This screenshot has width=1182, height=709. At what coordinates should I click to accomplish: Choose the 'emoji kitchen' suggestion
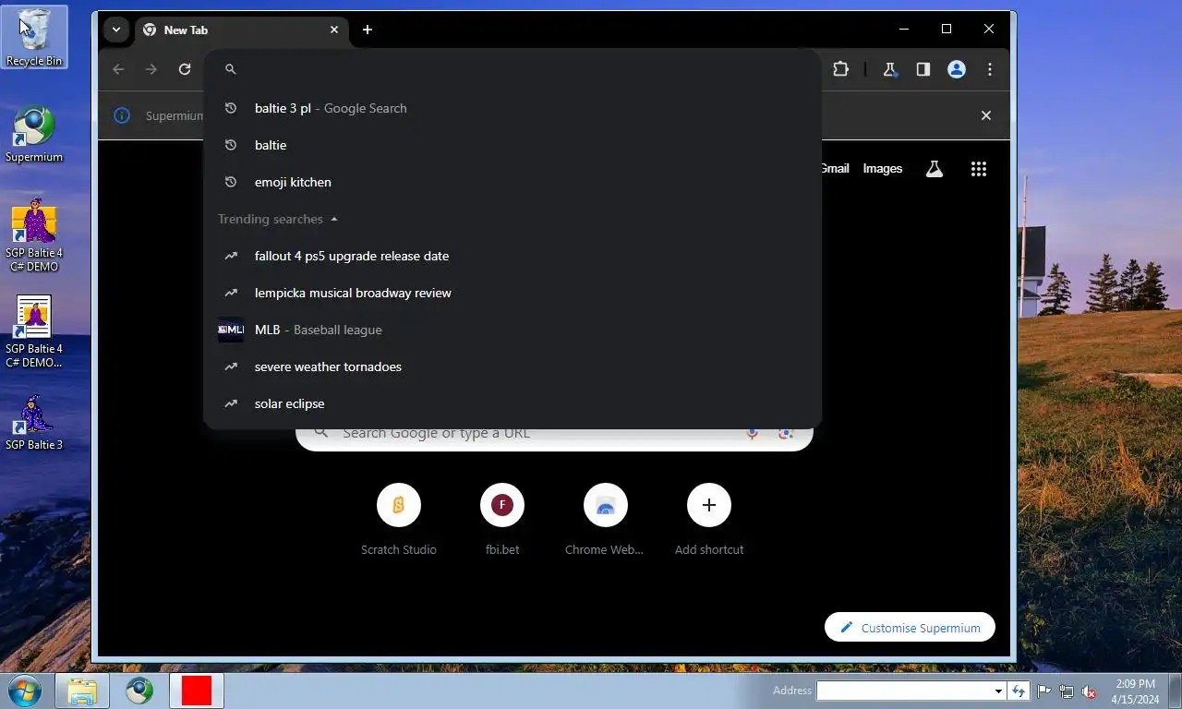tap(513, 182)
